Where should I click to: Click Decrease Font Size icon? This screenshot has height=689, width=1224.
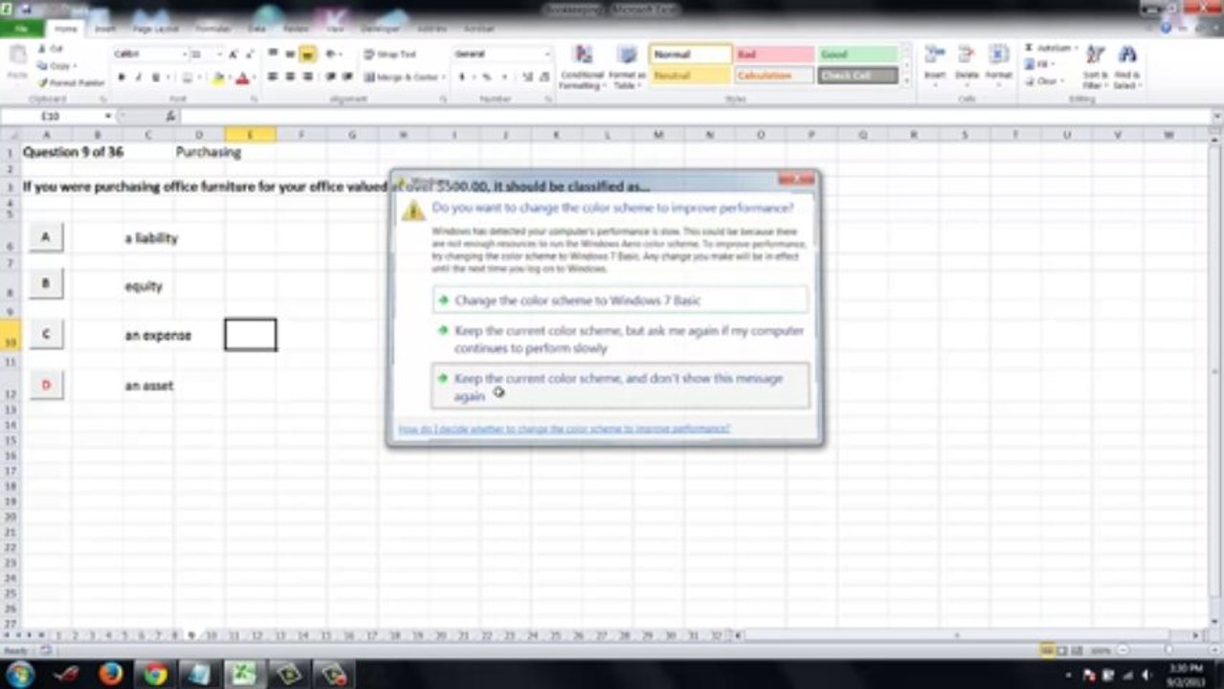(248, 55)
